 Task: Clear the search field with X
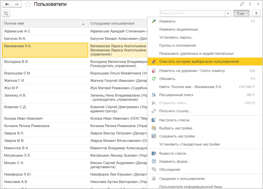click(x=228, y=13)
